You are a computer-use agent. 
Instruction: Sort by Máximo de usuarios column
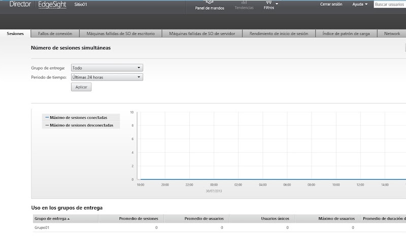click(x=327, y=219)
